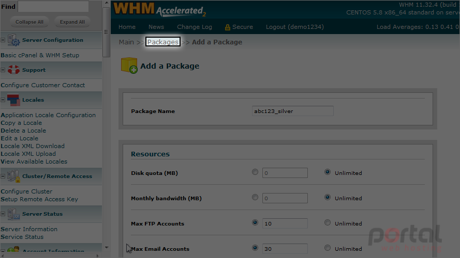Click the Secure padlock icon
The height and width of the screenshot is (258, 460).
pos(227,27)
